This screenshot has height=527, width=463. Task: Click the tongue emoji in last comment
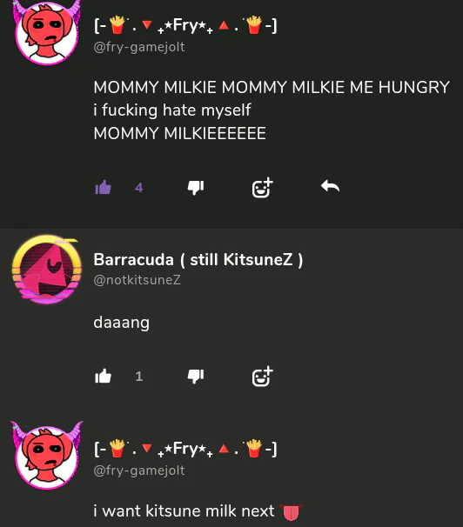tap(291, 512)
